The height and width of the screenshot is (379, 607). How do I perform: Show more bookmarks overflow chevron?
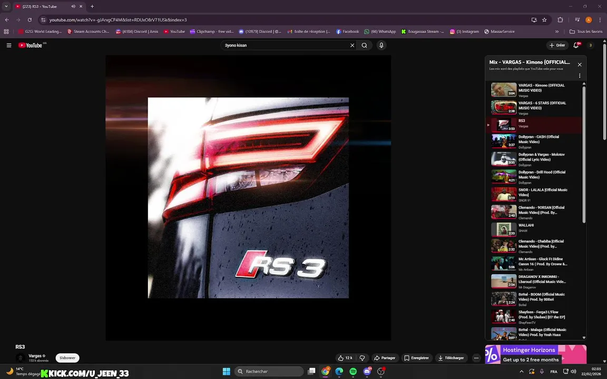click(557, 32)
